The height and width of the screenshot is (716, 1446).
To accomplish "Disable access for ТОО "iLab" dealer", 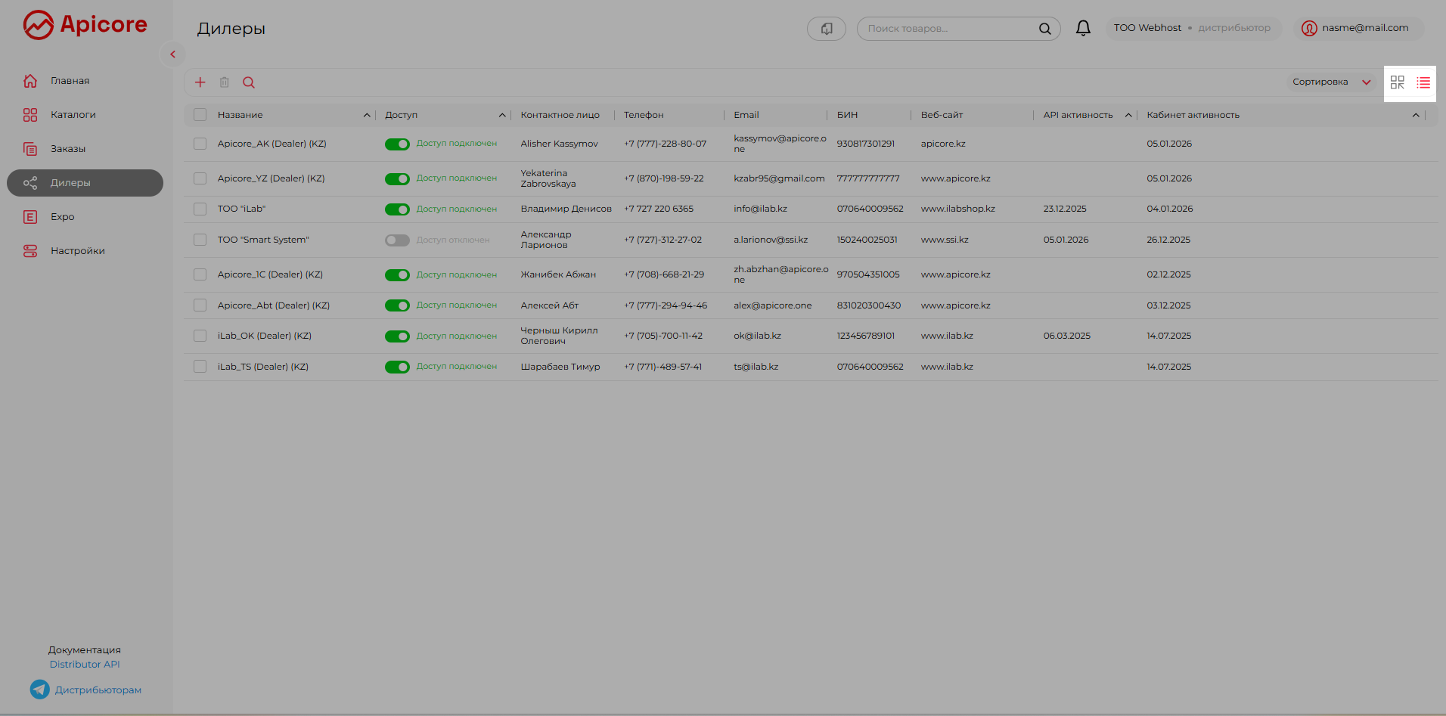I will tap(397, 209).
